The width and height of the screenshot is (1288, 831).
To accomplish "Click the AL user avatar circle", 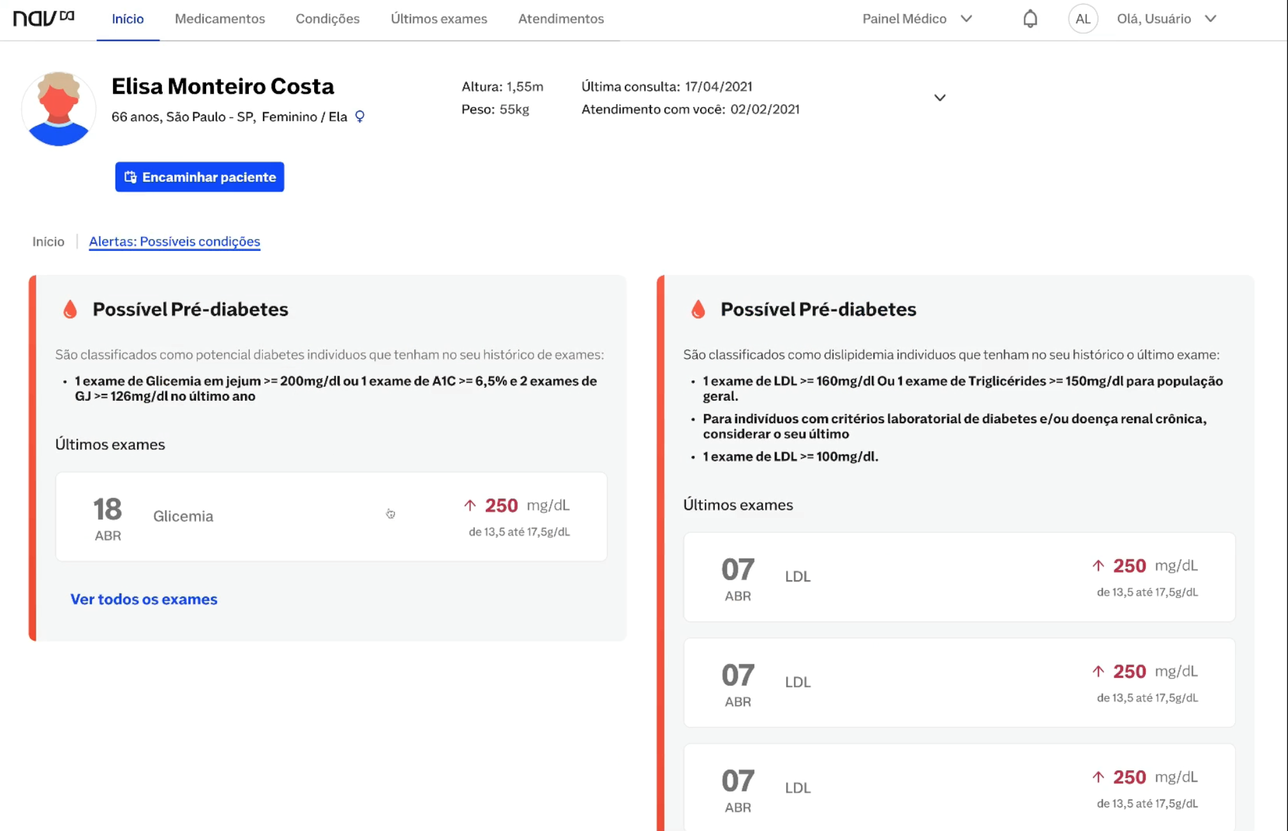I will [1082, 19].
